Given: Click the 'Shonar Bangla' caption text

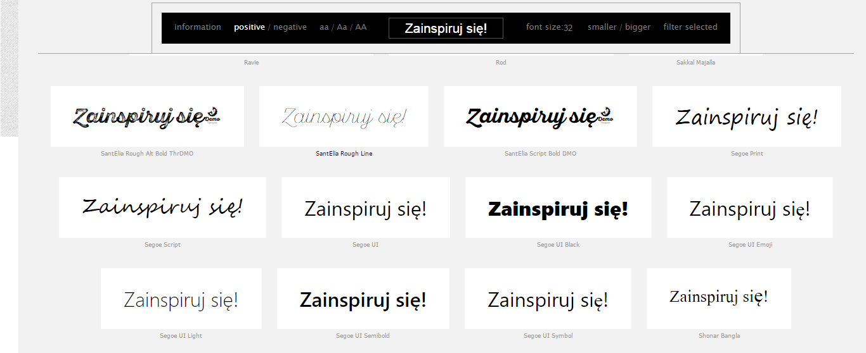Looking at the screenshot, I should 719,336.
